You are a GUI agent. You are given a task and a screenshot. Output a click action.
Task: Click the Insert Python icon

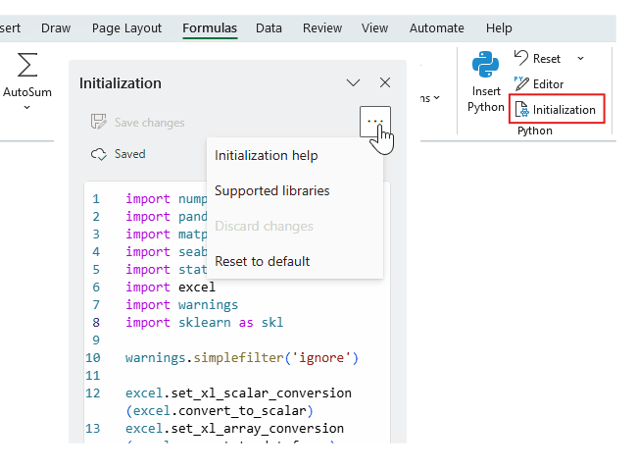tap(485, 64)
